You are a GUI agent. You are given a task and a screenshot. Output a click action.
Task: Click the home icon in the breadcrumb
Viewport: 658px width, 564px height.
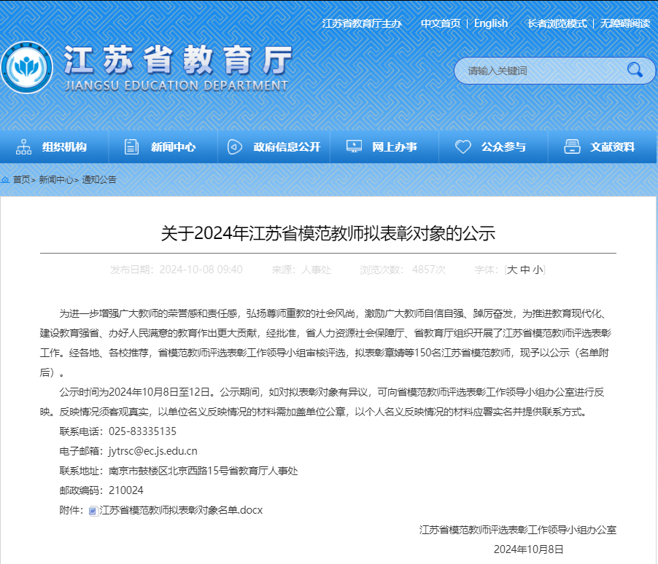coord(7,179)
